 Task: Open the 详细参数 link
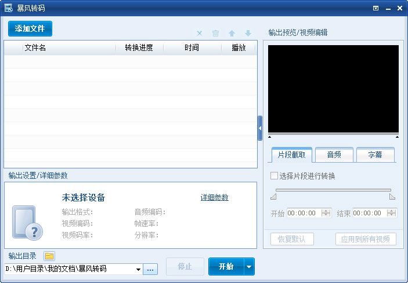coord(214,197)
